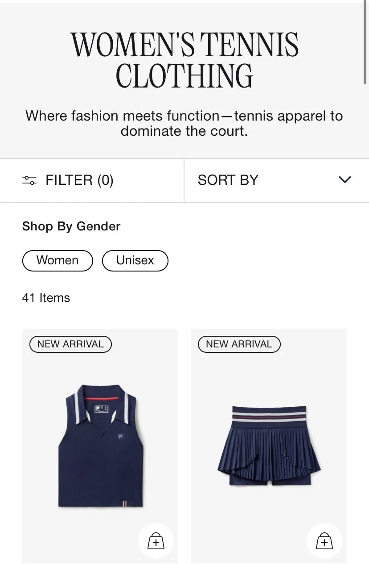The height and width of the screenshot is (564, 369).
Task: Click the Women's Tennis Clothing heading
Action: (x=184, y=60)
